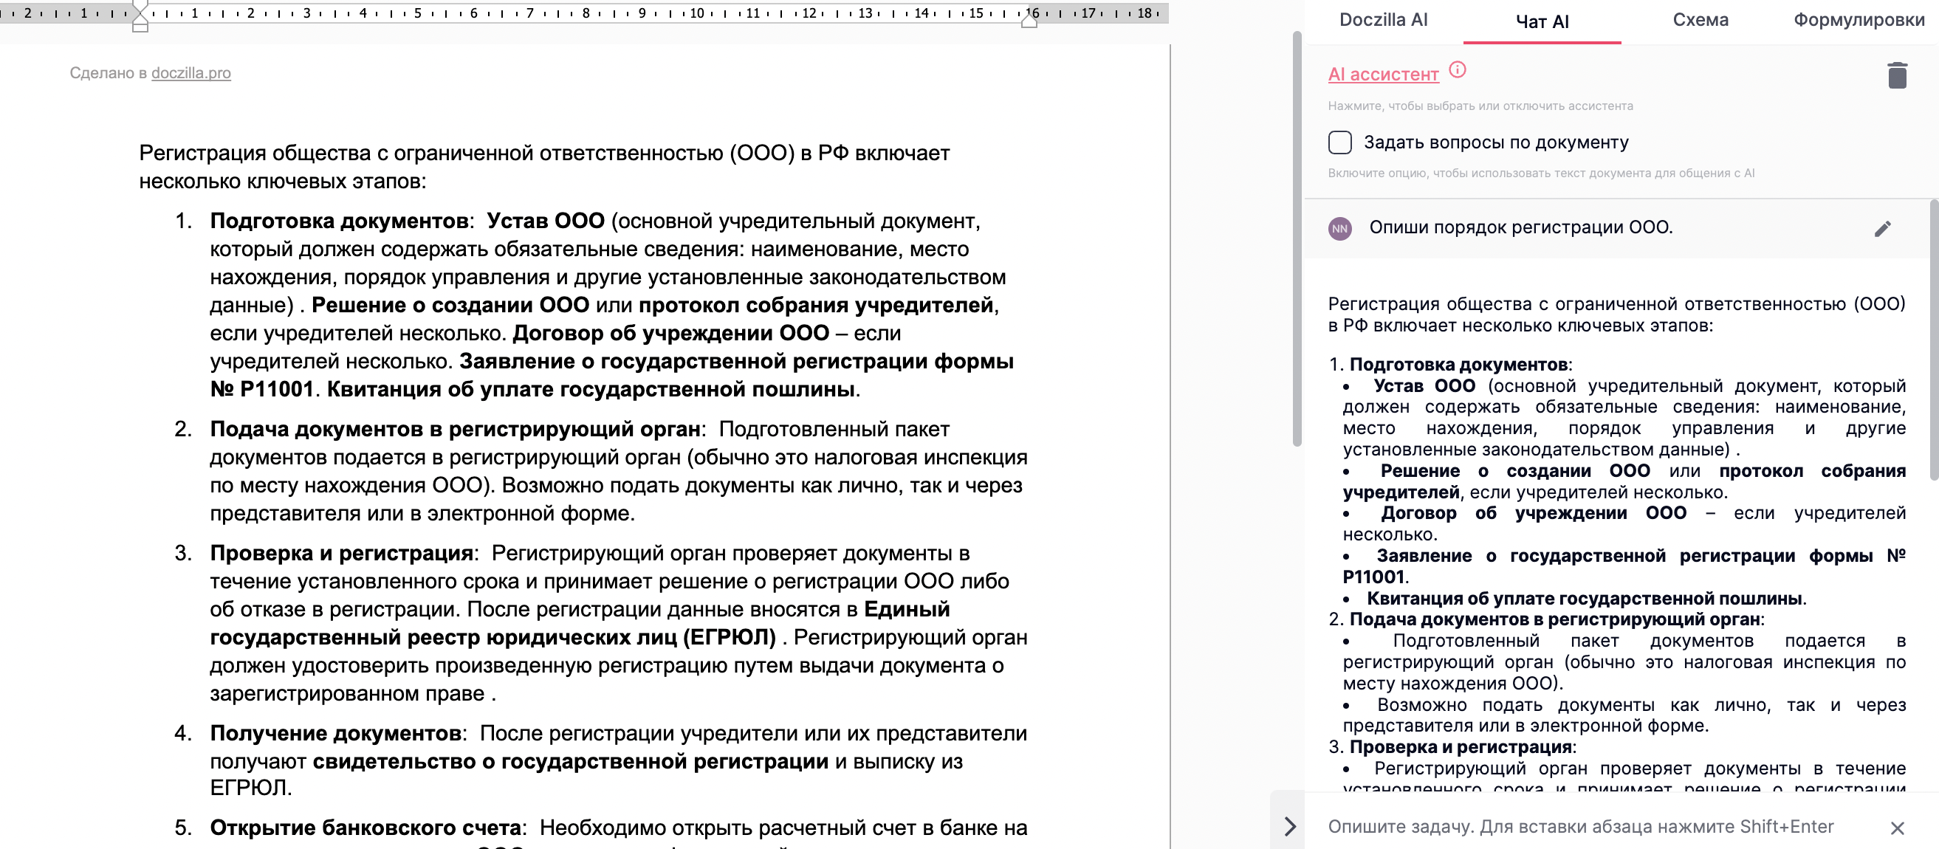Click hint text Нажмите, чтобы выбрать или отключить ассистента
The height and width of the screenshot is (849, 1939).
click(1480, 106)
